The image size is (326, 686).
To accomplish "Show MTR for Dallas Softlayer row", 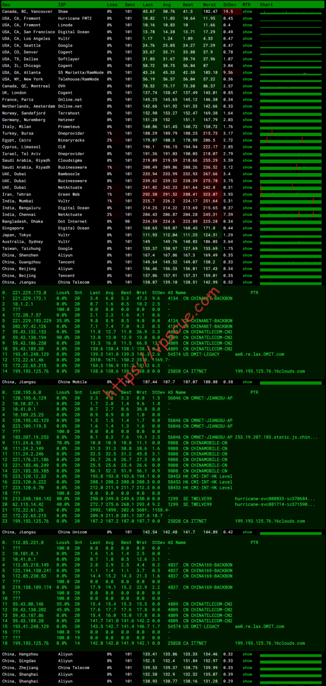I will [x=247, y=59].
